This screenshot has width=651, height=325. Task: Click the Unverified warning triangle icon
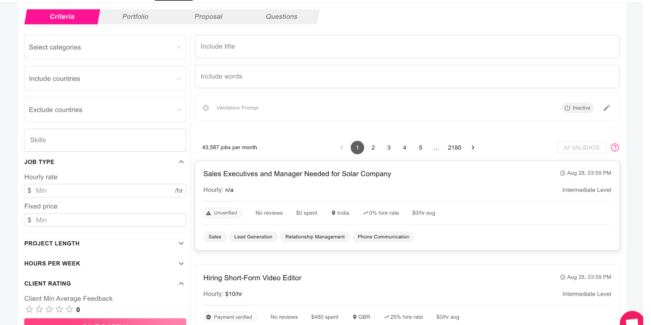[x=208, y=213]
